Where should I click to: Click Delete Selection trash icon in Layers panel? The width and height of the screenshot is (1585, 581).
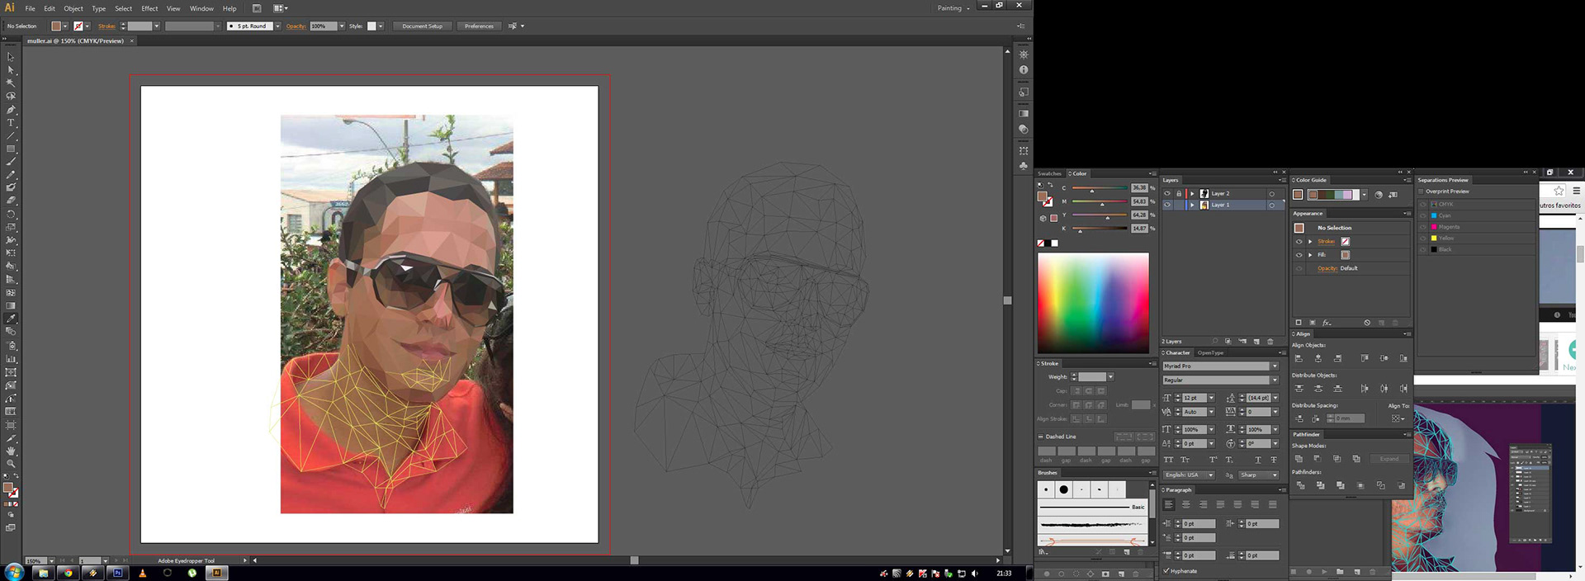tap(1270, 342)
